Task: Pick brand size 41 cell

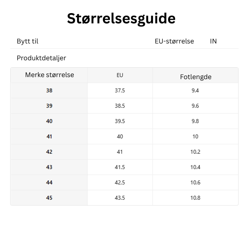Action: click(x=49, y=137)
